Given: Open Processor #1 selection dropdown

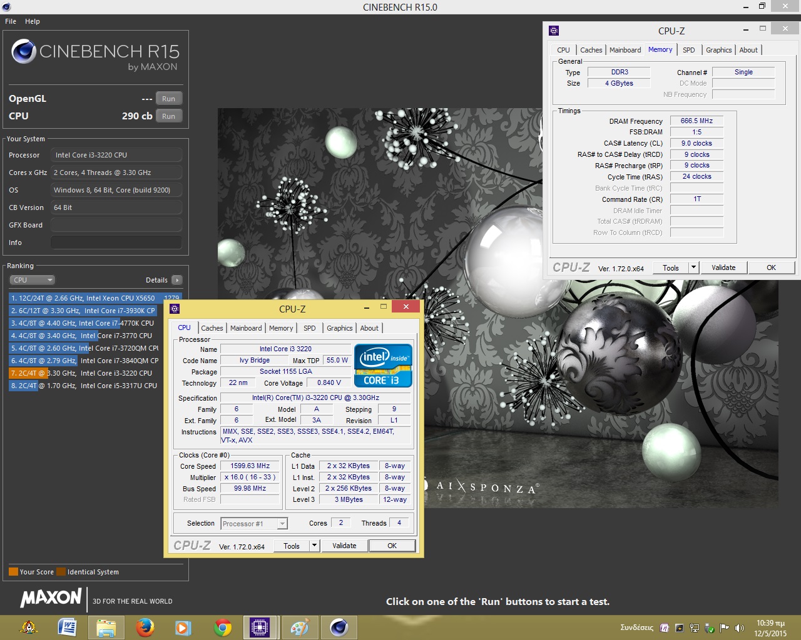Looking at the screenshot, I should [x=253, y=524].
